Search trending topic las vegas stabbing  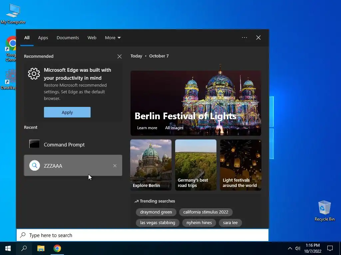coord(158,223)
